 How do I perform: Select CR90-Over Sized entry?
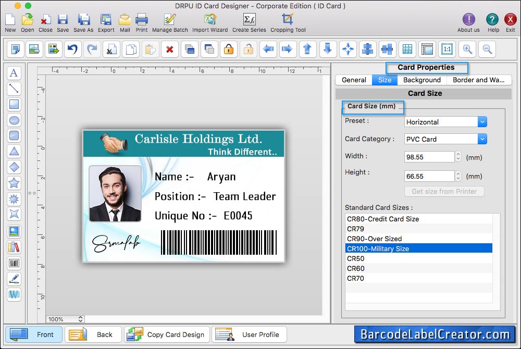point(419,239)
